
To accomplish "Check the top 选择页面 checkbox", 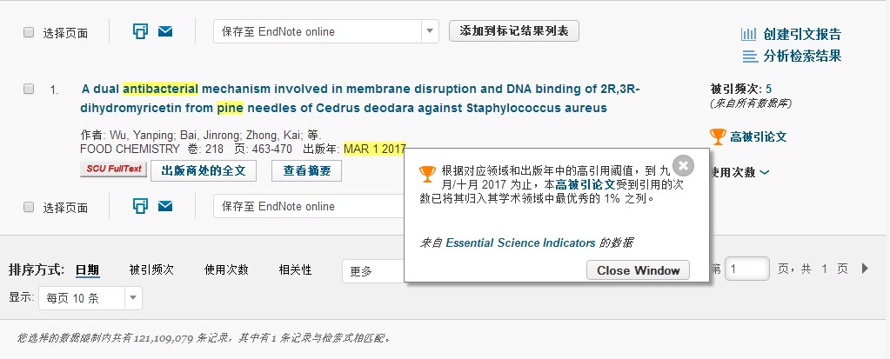I will coord(29,32).
